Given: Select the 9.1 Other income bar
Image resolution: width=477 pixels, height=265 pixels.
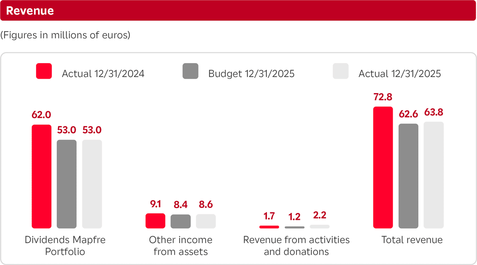Looking at the screenshot, I should click(x=155, y=221).
